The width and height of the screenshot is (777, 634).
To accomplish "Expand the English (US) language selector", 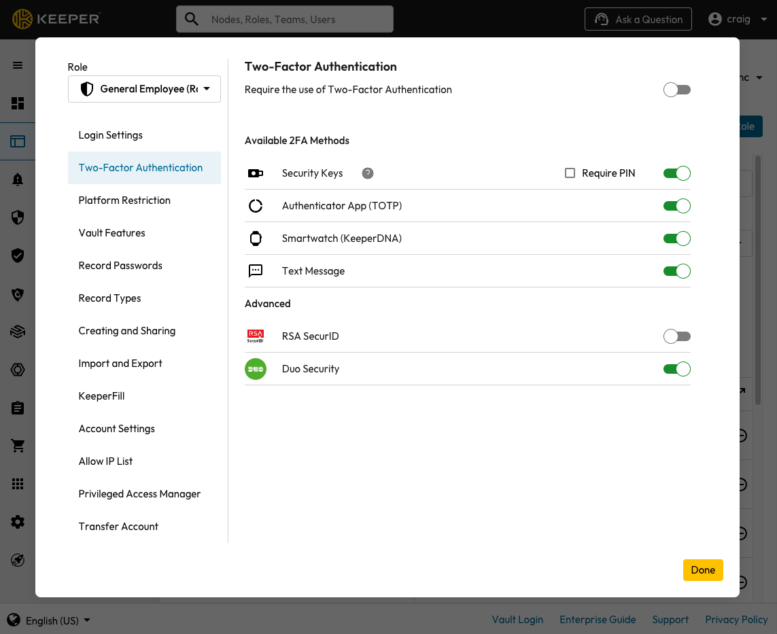I will pos(50,620).
